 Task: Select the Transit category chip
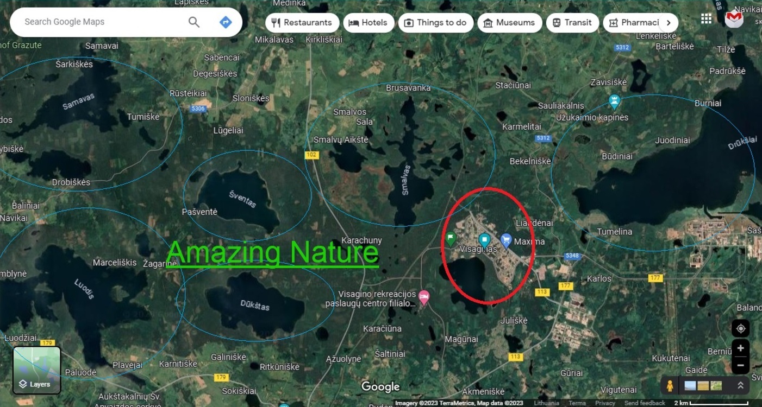[572, 23]
